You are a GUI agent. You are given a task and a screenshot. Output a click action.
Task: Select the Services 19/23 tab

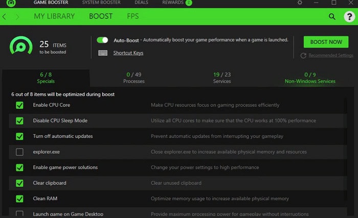(x=222, y=78)
